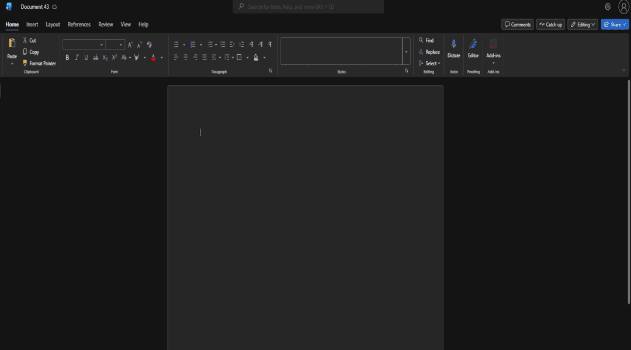Screen dimensions: 631x350
Task: Start Dictate with the microphone icon
Action: point(454,44)
